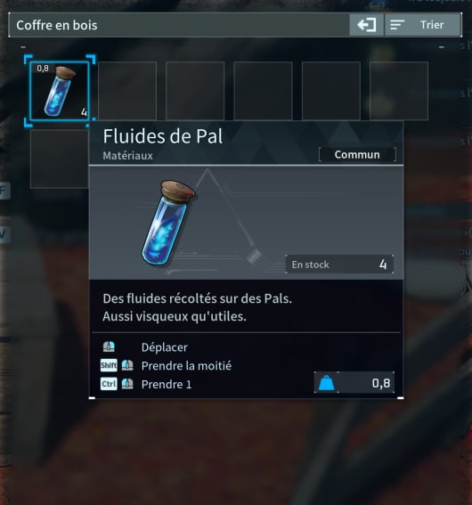
Task: Click the fourth empty chest slot
Action: point(263,91)
